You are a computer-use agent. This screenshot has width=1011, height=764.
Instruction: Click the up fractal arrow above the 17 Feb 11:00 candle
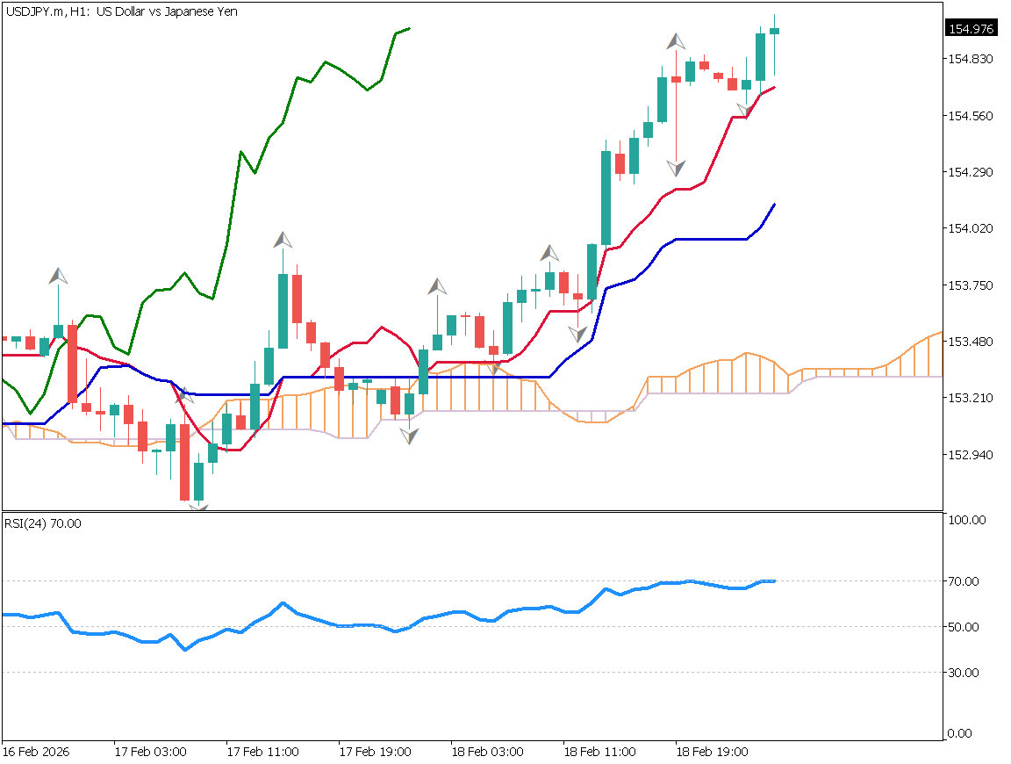click(x=283, y=240)
